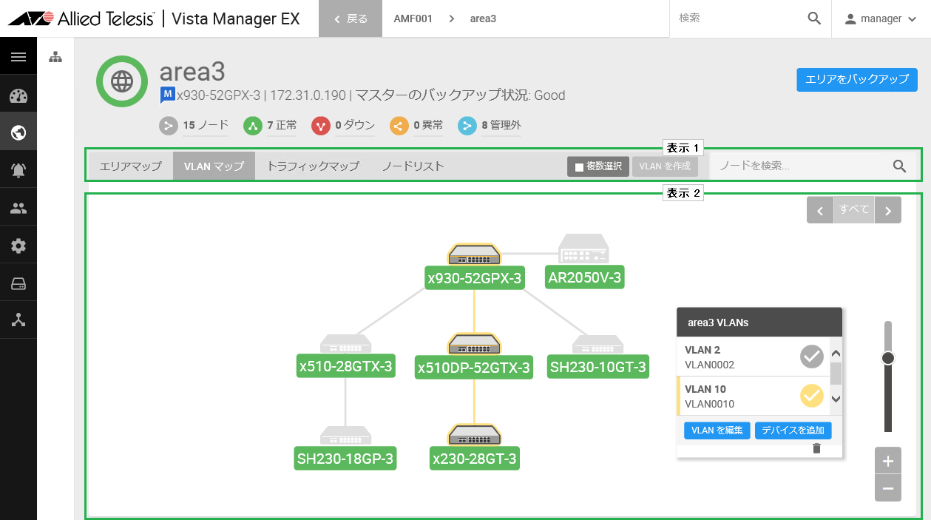Select the x230-28GT-3 switch icon
This screenshot has height=520, width=931.
point(474,435)
